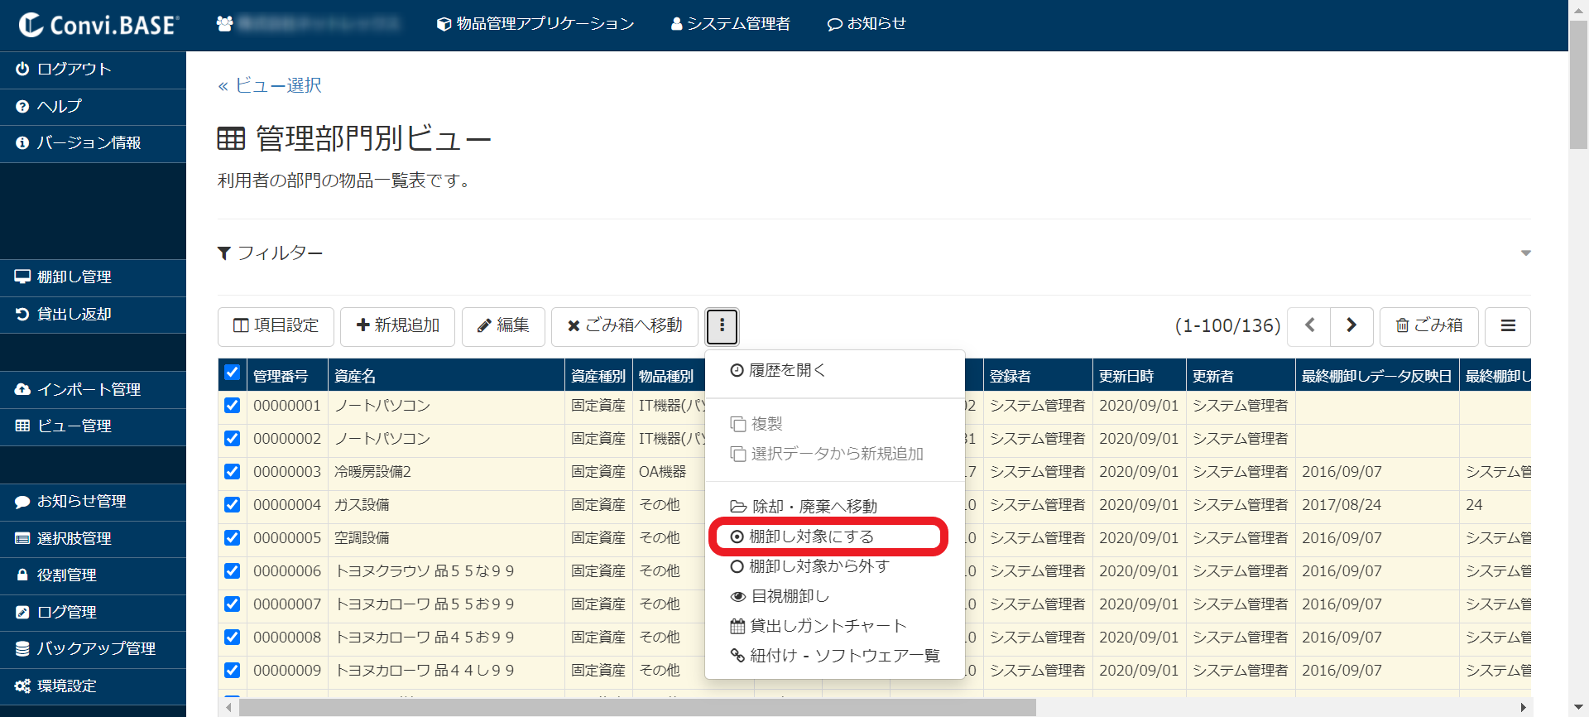
Task: Uncheck row 00000004 checkbox
Action: (233, 505)
